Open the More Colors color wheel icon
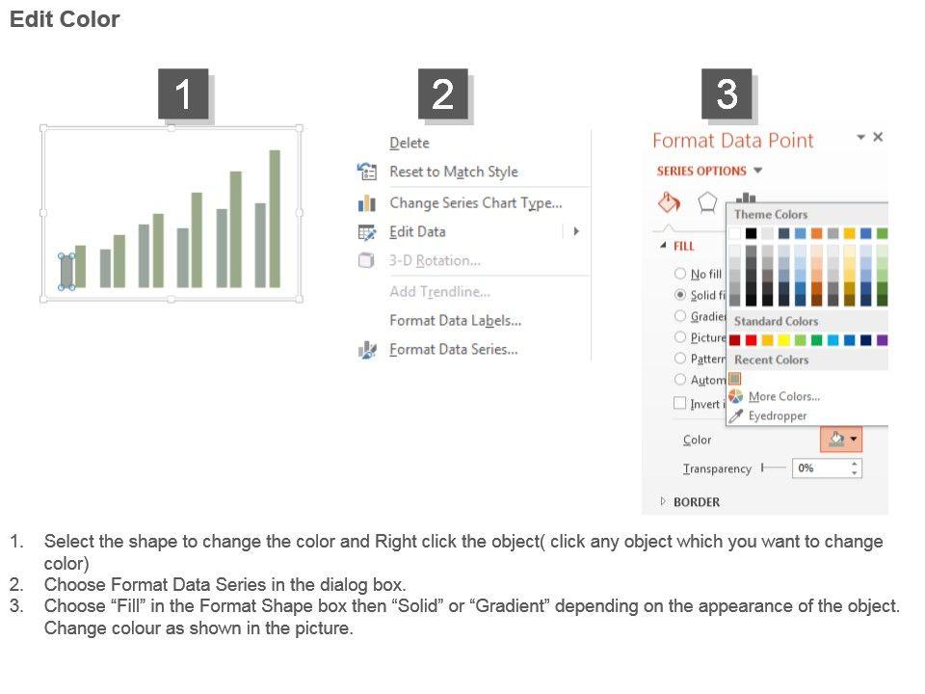 (x=736, y=396)
